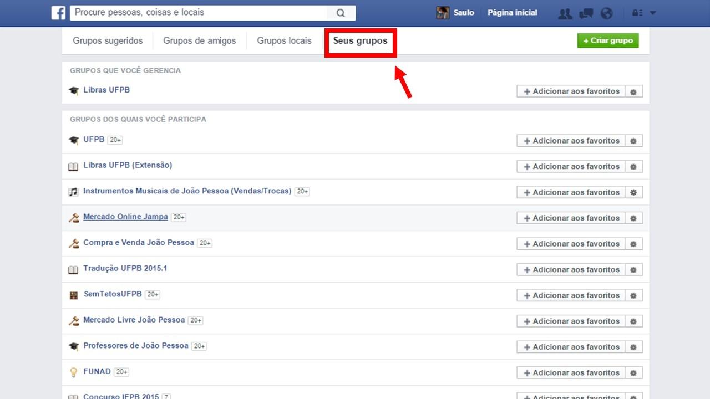The image size is (710, 399).
Task: Click building icon beside SemTetosUFPB
Action: [73, 295]
